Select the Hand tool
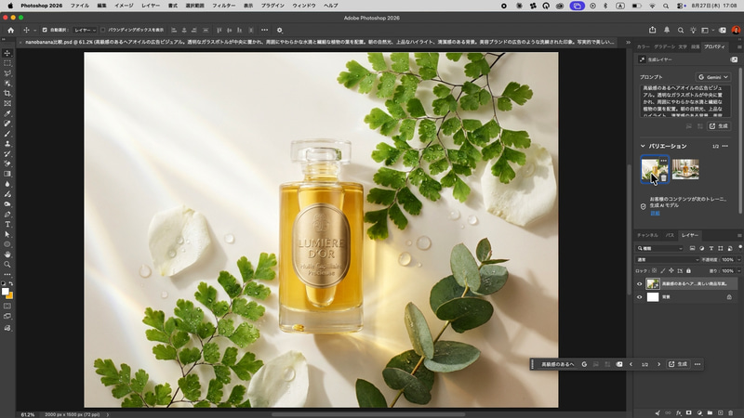Screen dimensions: 744x418 (x=7, y=255)
